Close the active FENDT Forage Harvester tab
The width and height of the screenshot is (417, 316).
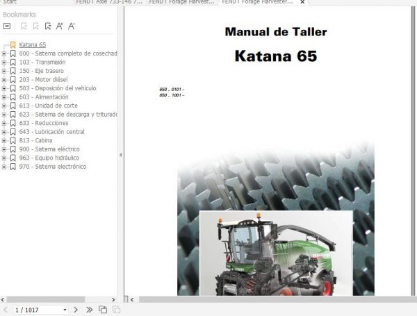(x=302, y=2)
